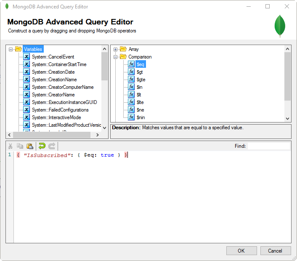
Task: Expand the Array operators folder
Action: coord(115,50)
